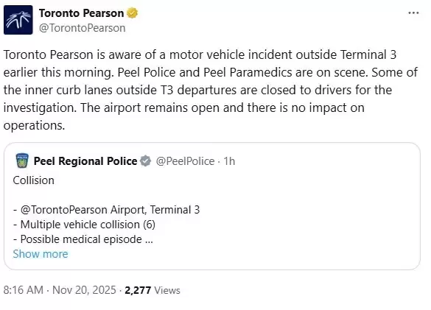
Task: Click the word Collision in quoted tweet
Action: pos(34,180)
